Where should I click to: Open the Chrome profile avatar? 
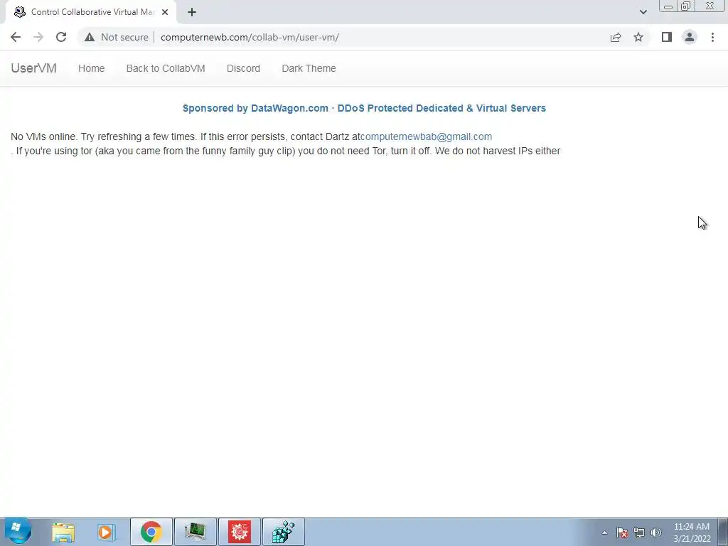point(690,37)
